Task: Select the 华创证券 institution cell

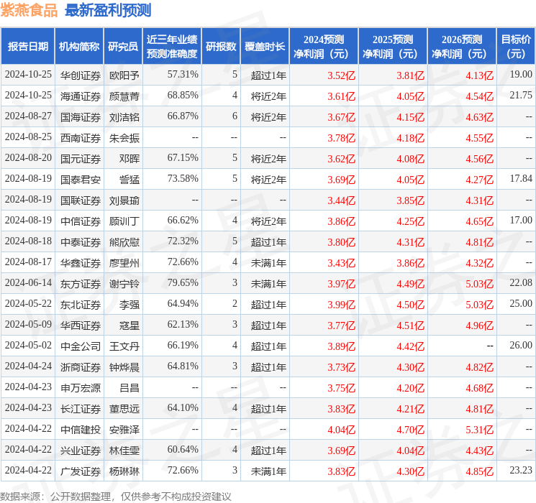Action: click(x=81, y=75)
